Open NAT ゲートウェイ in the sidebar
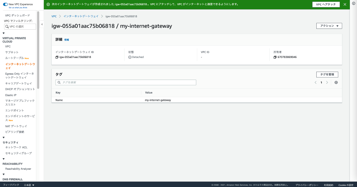This screenshot has height=187, width=357. click(16, 126)
